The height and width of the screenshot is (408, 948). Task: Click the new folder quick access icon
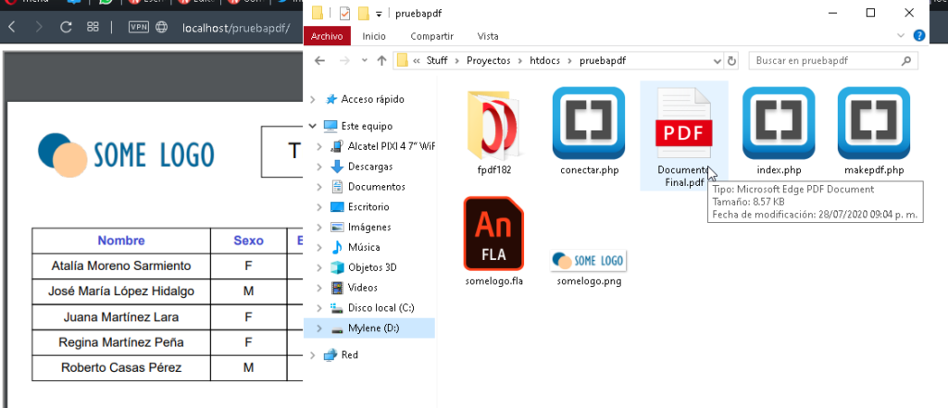click(x=363, y=13)
